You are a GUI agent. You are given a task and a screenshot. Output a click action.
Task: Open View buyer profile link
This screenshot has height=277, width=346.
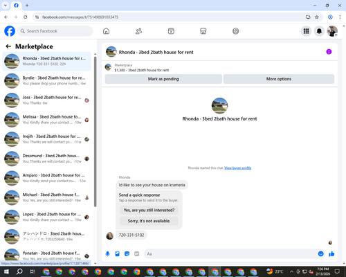(x=238, y=168)
